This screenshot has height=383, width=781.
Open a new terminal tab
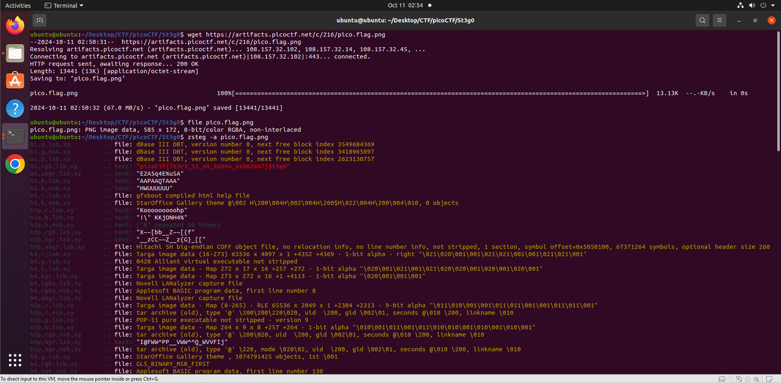click(x=39, y=20)
